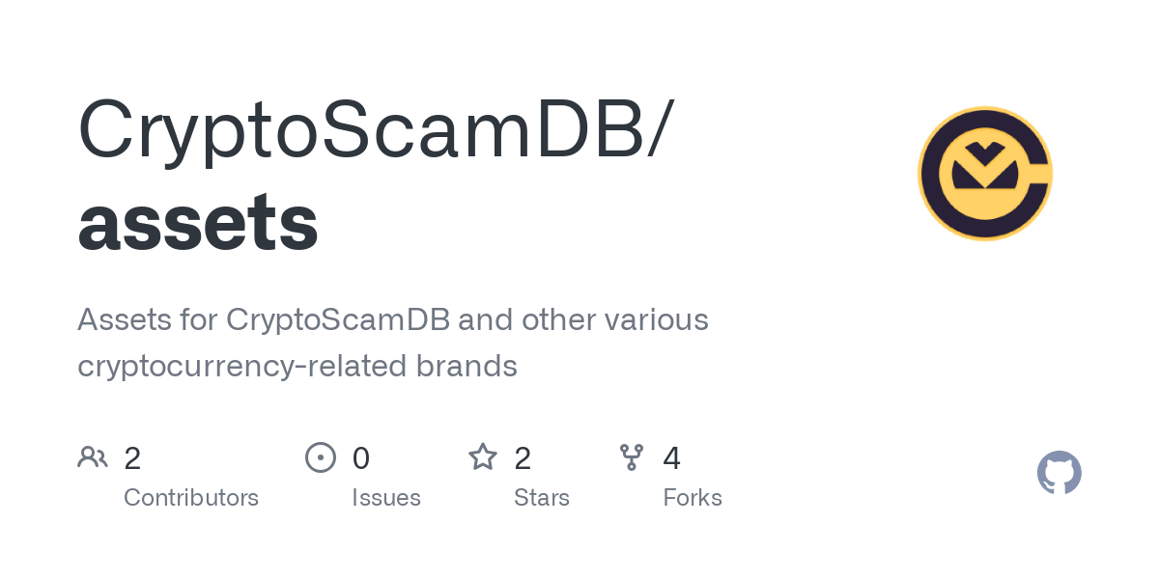Click the Stars star icon

pyautogui.click(x=483, y=457)
